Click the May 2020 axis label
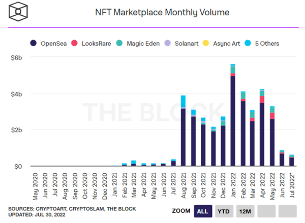Image resolution: width=305 pixels, height=223 pixels. click(x=35, y=186)
